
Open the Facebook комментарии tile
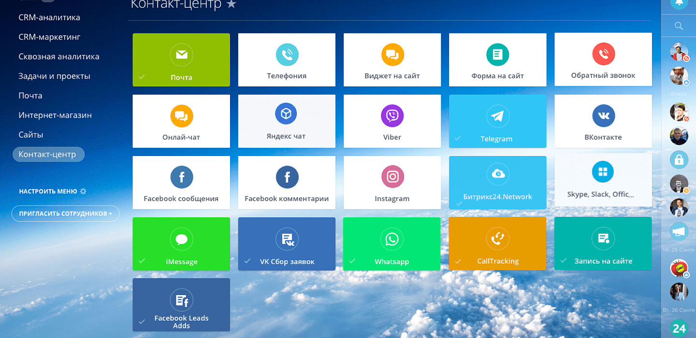click(287, 183)
